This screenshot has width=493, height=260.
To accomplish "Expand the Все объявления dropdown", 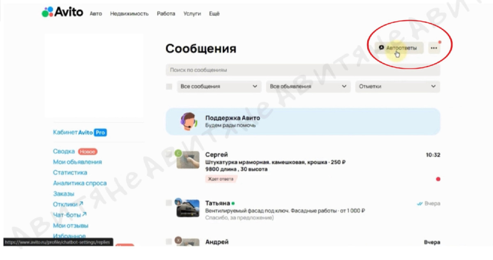I will 308,87.
